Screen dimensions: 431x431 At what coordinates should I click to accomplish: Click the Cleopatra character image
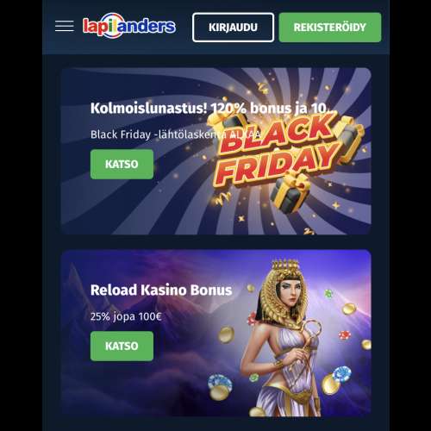[x=283, y=338]
